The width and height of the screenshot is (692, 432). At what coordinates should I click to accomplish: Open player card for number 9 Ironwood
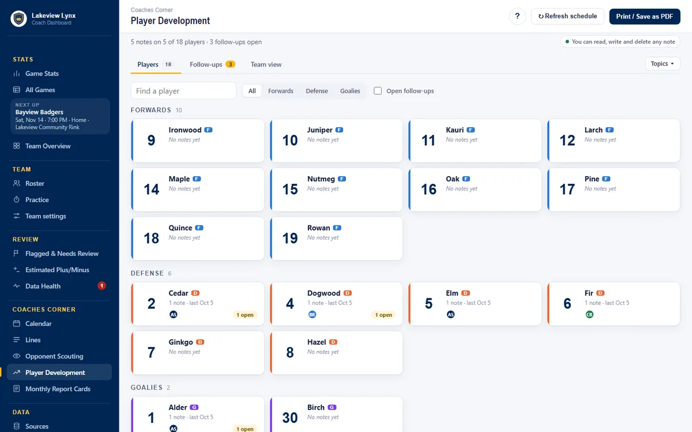[198, 141]
